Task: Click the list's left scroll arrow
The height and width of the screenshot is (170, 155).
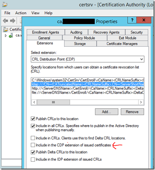Action: [x=34, y=102]
